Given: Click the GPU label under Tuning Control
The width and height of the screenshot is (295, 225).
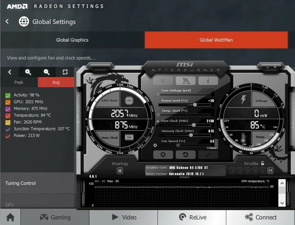Looking at the screenshot, I should point(9,205).
